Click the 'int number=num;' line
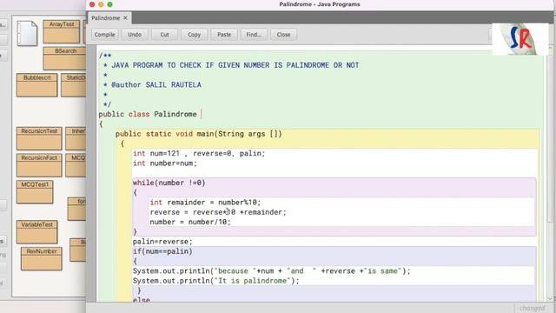This screenshot has width=556, height=313. [x=165, y=163]
